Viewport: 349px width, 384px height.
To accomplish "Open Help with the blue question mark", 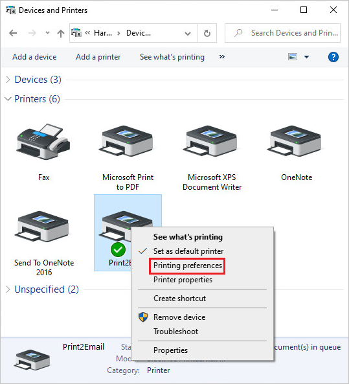I will click(333, 57).
